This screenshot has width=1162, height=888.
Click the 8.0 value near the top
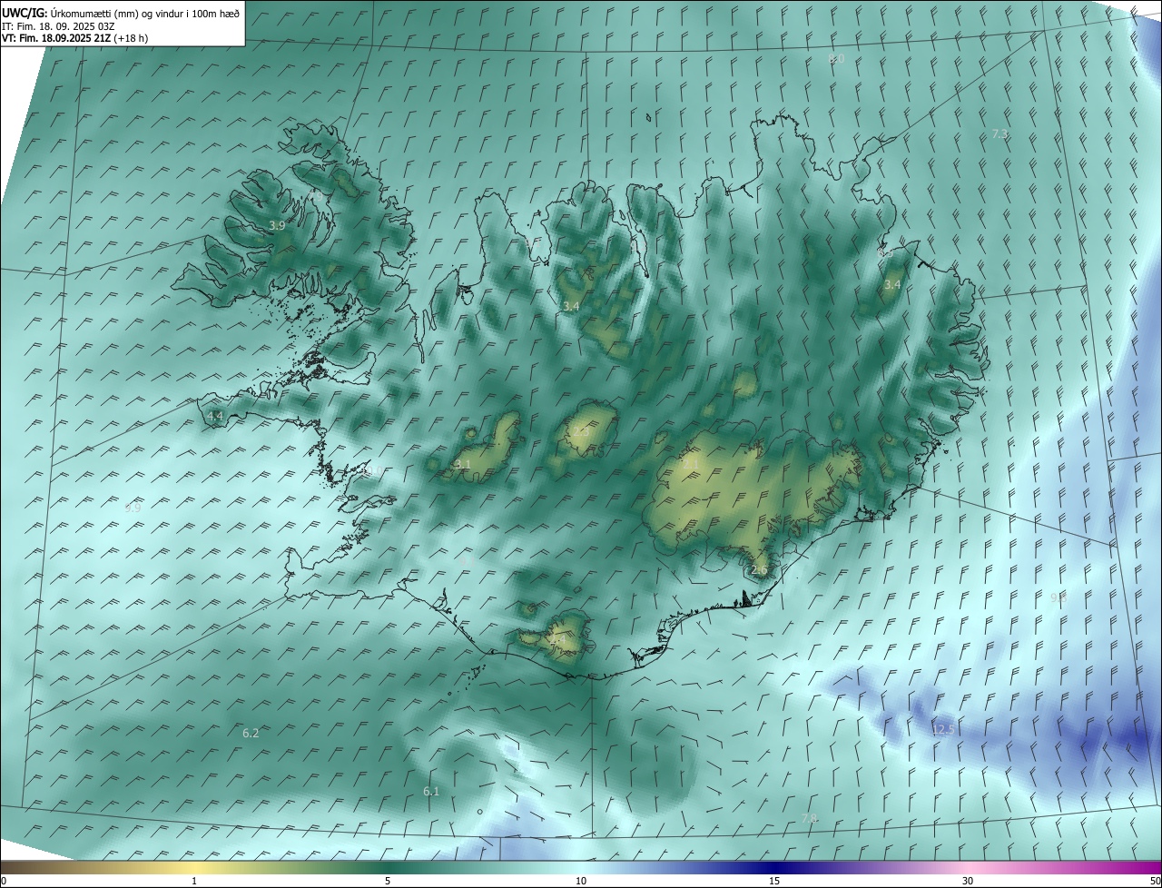pyautogui.click(x=837, y=58)
